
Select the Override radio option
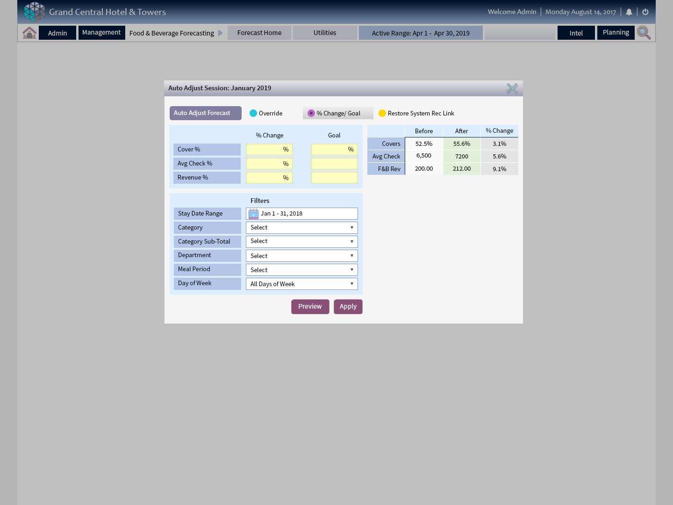[x=253, y=113]
